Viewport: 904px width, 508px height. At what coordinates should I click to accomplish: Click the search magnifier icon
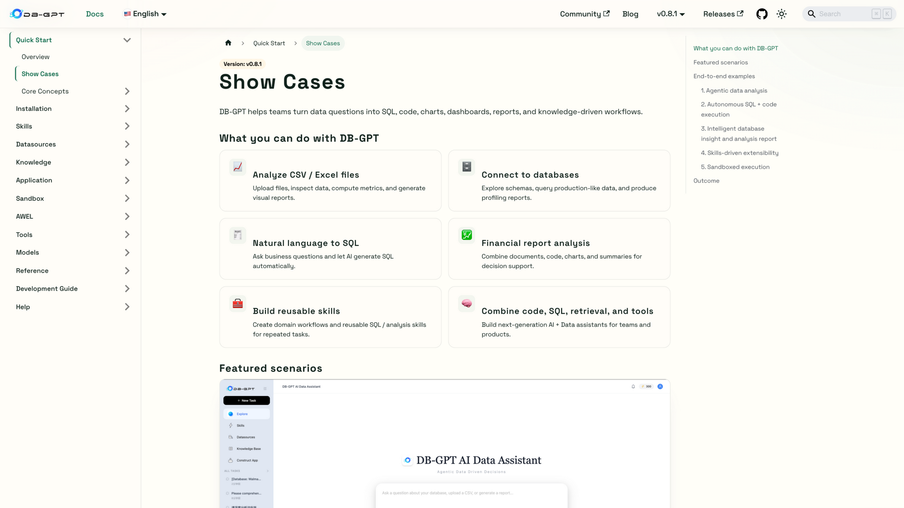coord(812,14)
